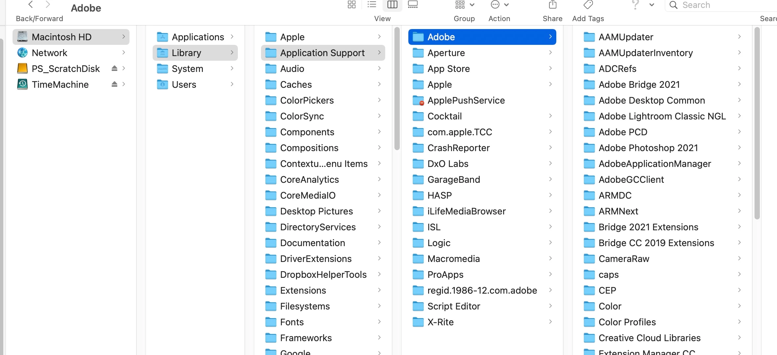Select the Desktop Pictures folder
The width and height of the screenshot is (777, 355).
coord(323,211)
